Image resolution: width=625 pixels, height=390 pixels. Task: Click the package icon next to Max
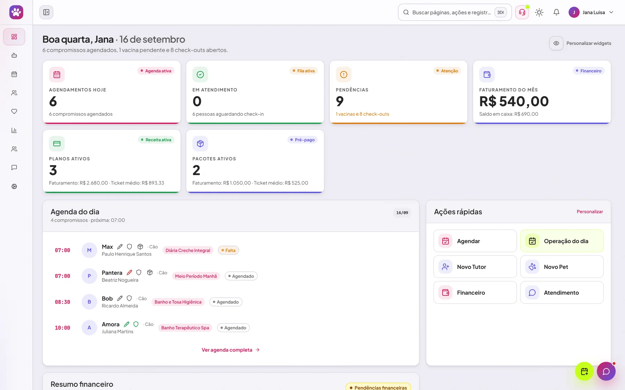point(140,246)
